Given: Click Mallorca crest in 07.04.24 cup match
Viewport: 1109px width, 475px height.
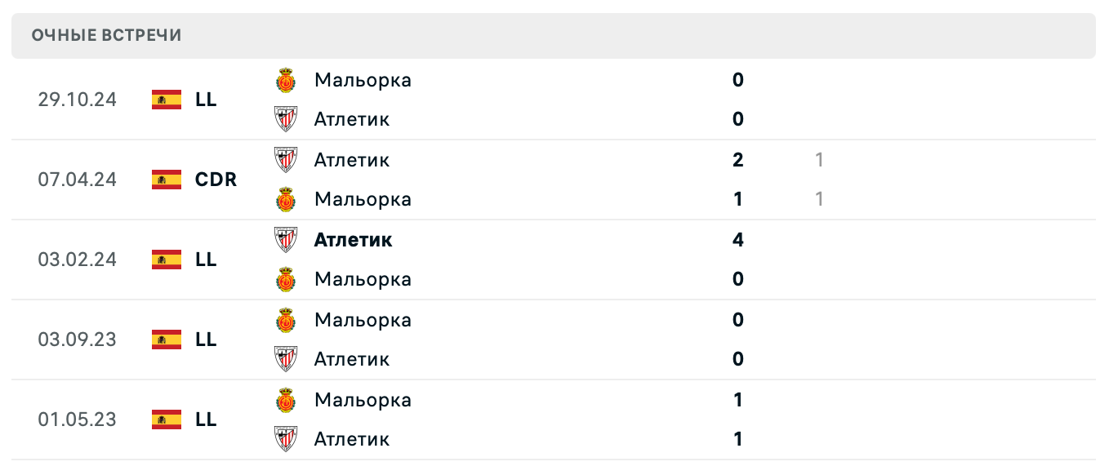Looking at the screenshot, I should (x=286, y=199).
